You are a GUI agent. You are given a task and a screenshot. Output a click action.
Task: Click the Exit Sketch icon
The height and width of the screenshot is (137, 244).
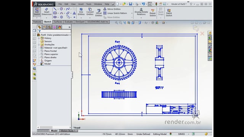37,12
